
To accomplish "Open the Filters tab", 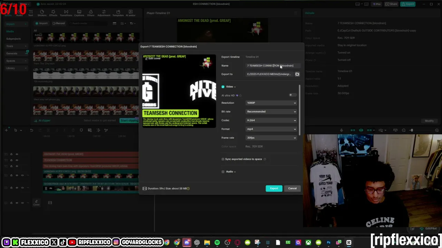I will [91, 13].
